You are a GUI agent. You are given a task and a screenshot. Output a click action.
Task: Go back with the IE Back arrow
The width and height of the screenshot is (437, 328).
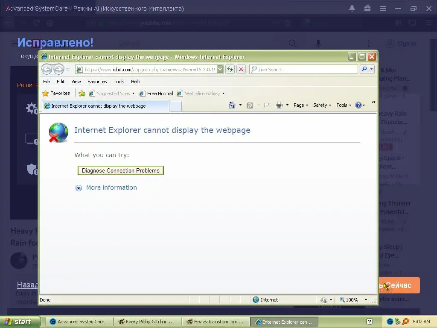point(47,69)
